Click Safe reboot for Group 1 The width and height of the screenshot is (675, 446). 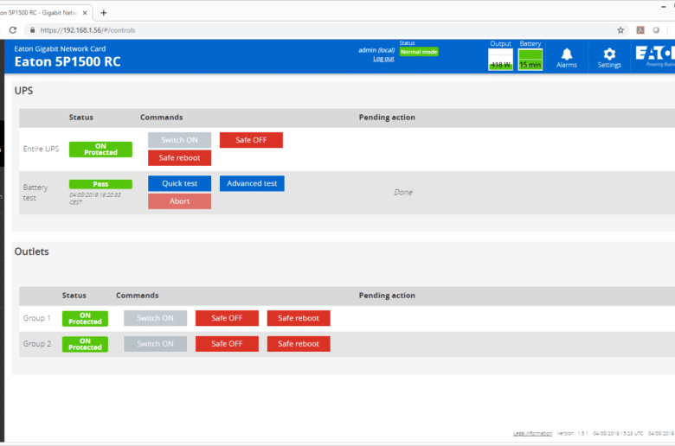(x=299, y=318)
